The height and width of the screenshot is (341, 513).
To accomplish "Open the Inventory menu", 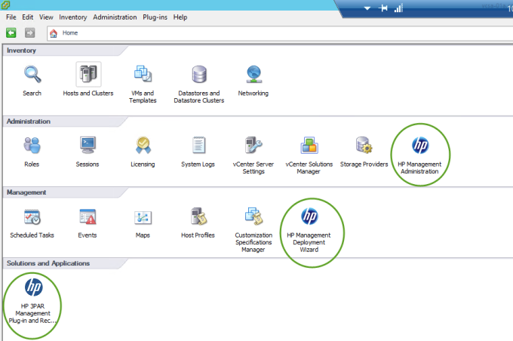I will tap(72, 17).
